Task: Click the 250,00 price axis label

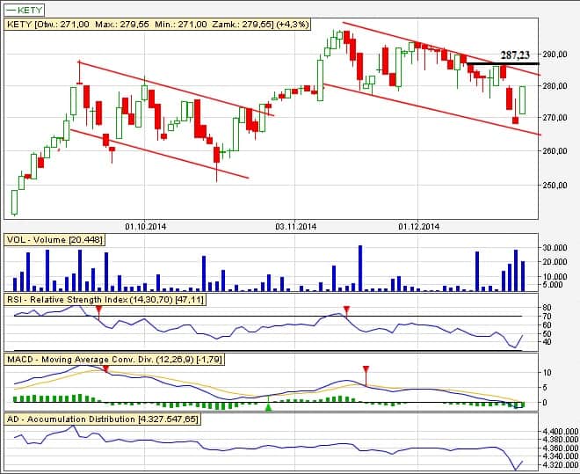Action: point(555,186)
